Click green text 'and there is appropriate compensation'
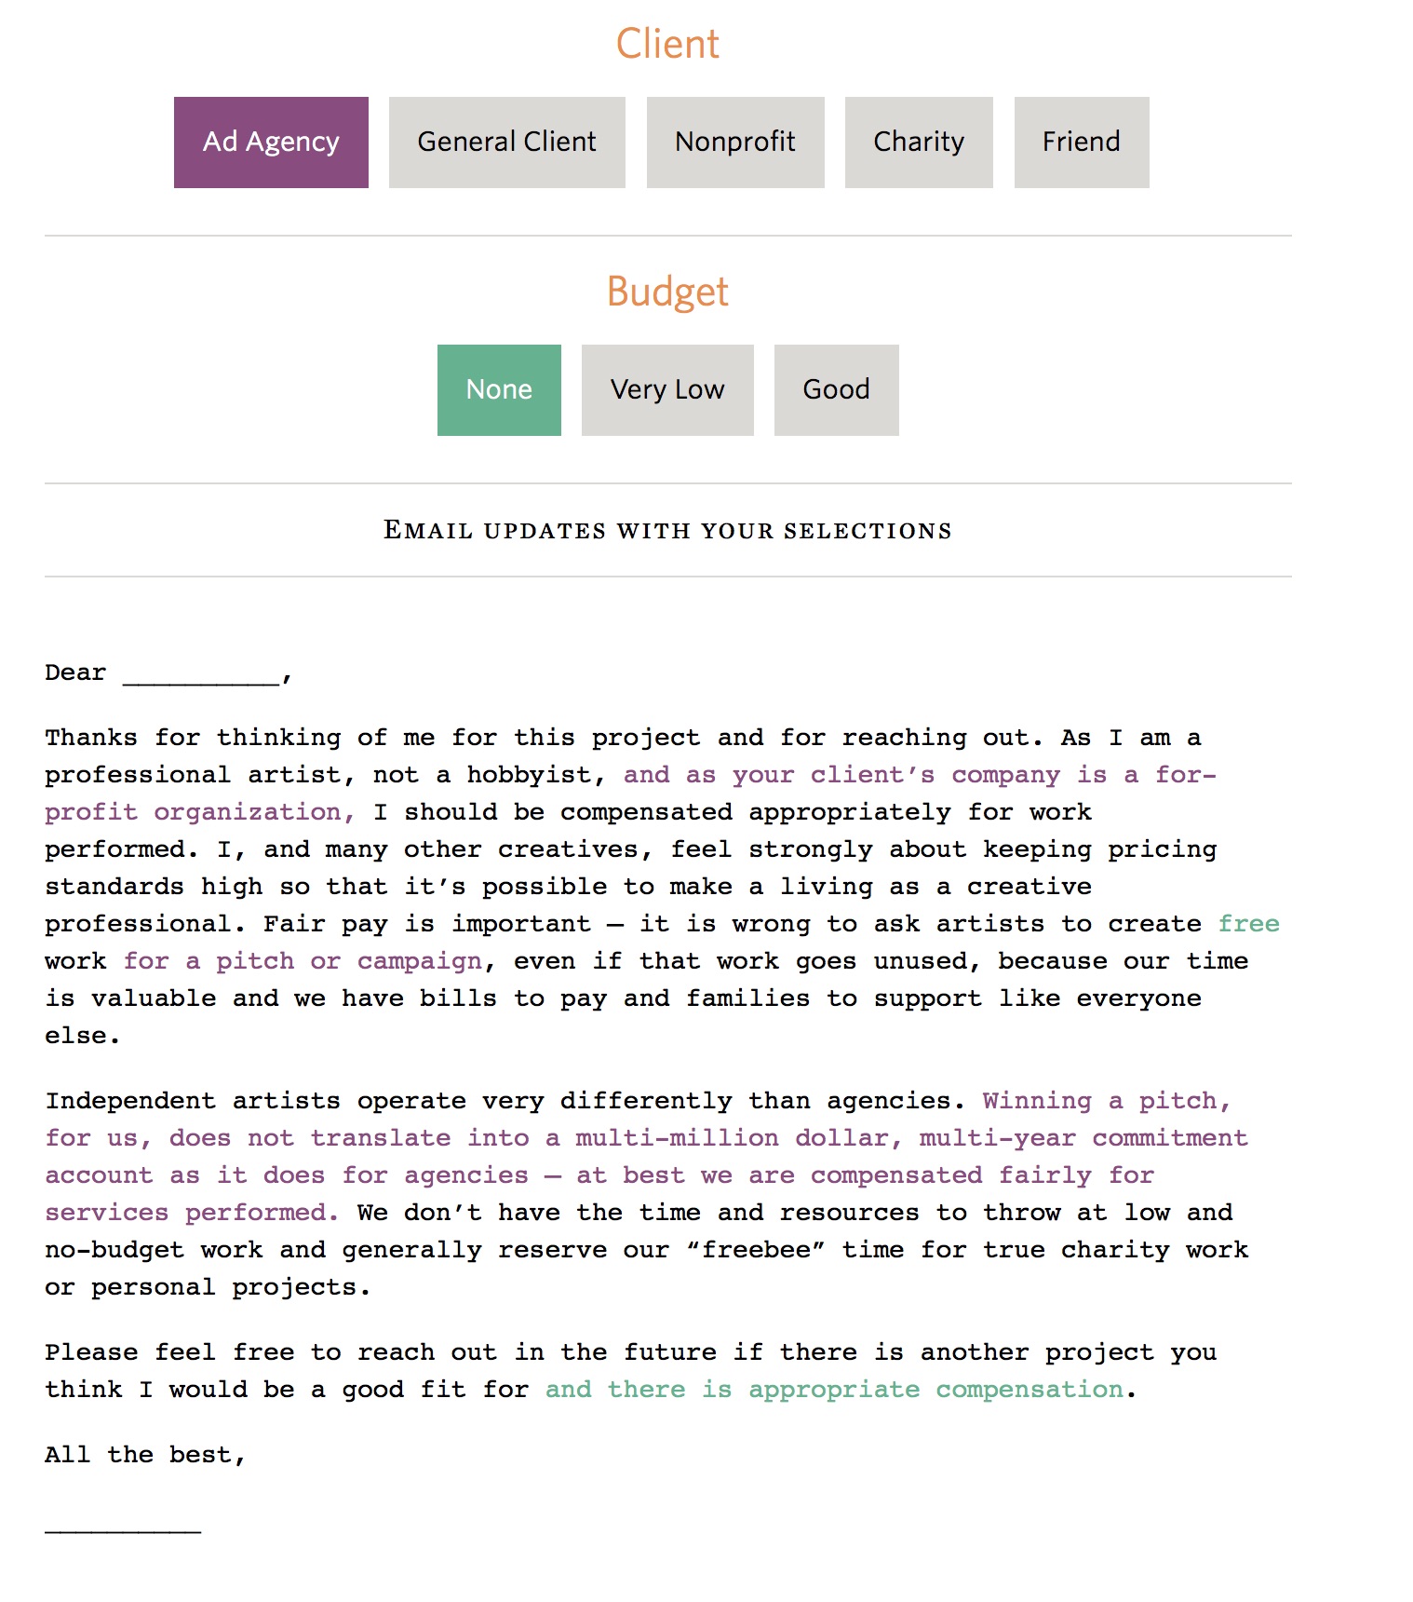This screenshot has height=1602, width=1413. tap(834, 1390)
